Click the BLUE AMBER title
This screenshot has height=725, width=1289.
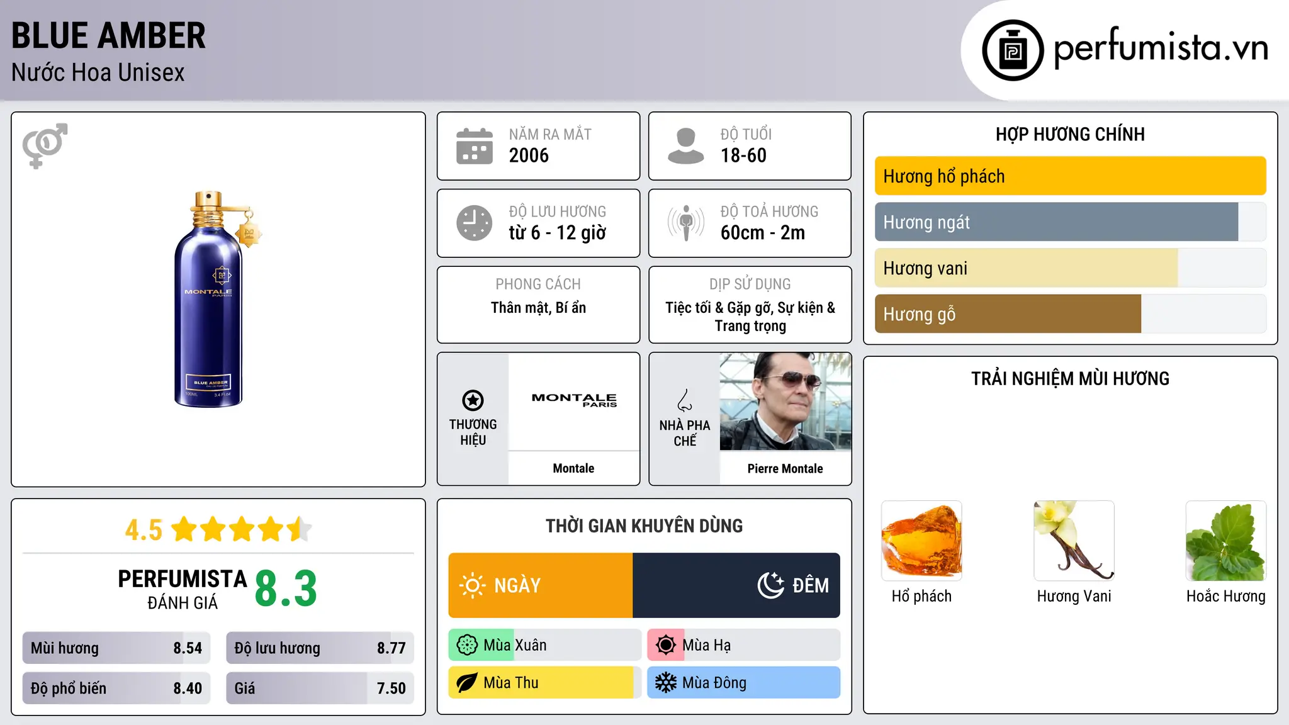pyautogui.click(x=108, y=36)
